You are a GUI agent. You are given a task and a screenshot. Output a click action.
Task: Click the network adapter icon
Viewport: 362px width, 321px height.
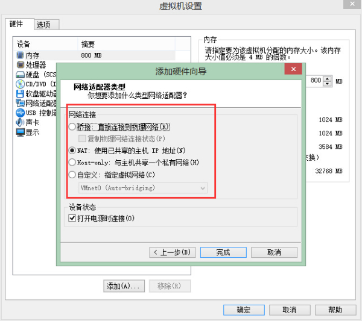(20, 103)
